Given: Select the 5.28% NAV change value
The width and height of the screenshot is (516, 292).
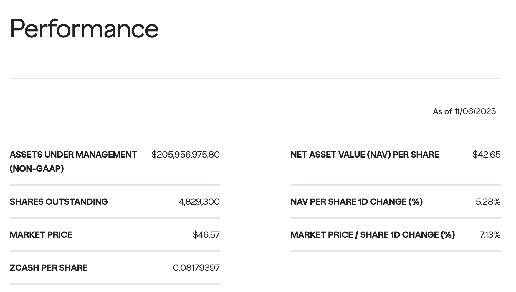Looking at the screenshot, I should click(x=488, y=202).
